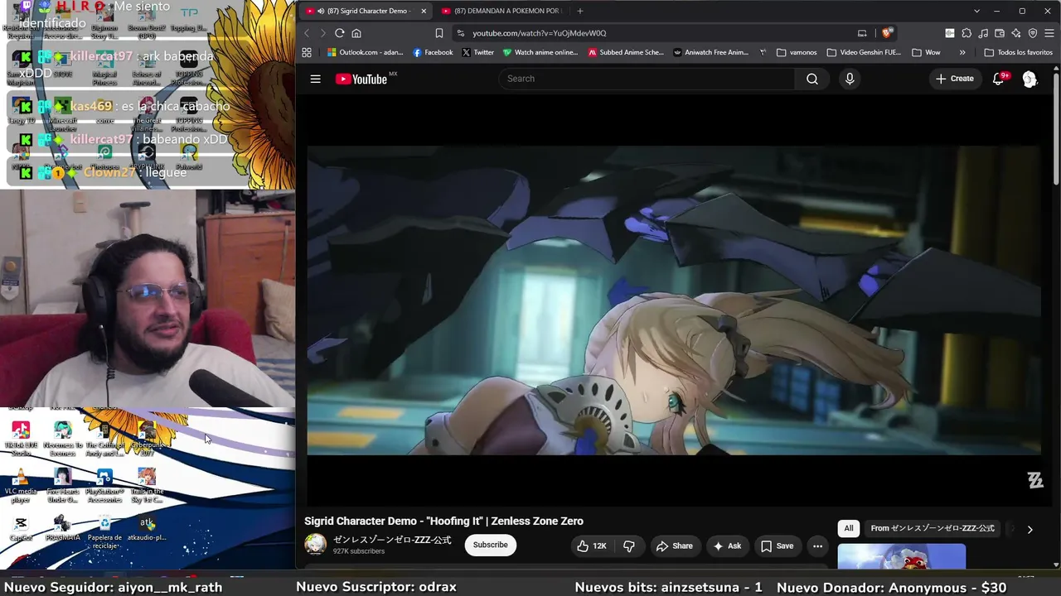Select the TikTok LIVE Studio desktop icon
This screenshot has width=1061, height=596.
[21, 439]
